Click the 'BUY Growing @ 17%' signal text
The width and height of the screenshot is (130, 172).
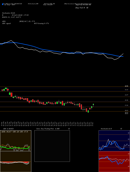pyautogui.click(x=41, y=23)
